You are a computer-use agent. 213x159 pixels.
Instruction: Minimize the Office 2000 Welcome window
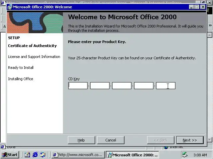tap(191, 7)
